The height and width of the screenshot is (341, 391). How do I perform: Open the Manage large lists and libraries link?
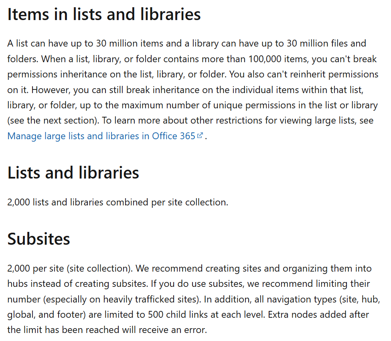(x=101, y=136)
